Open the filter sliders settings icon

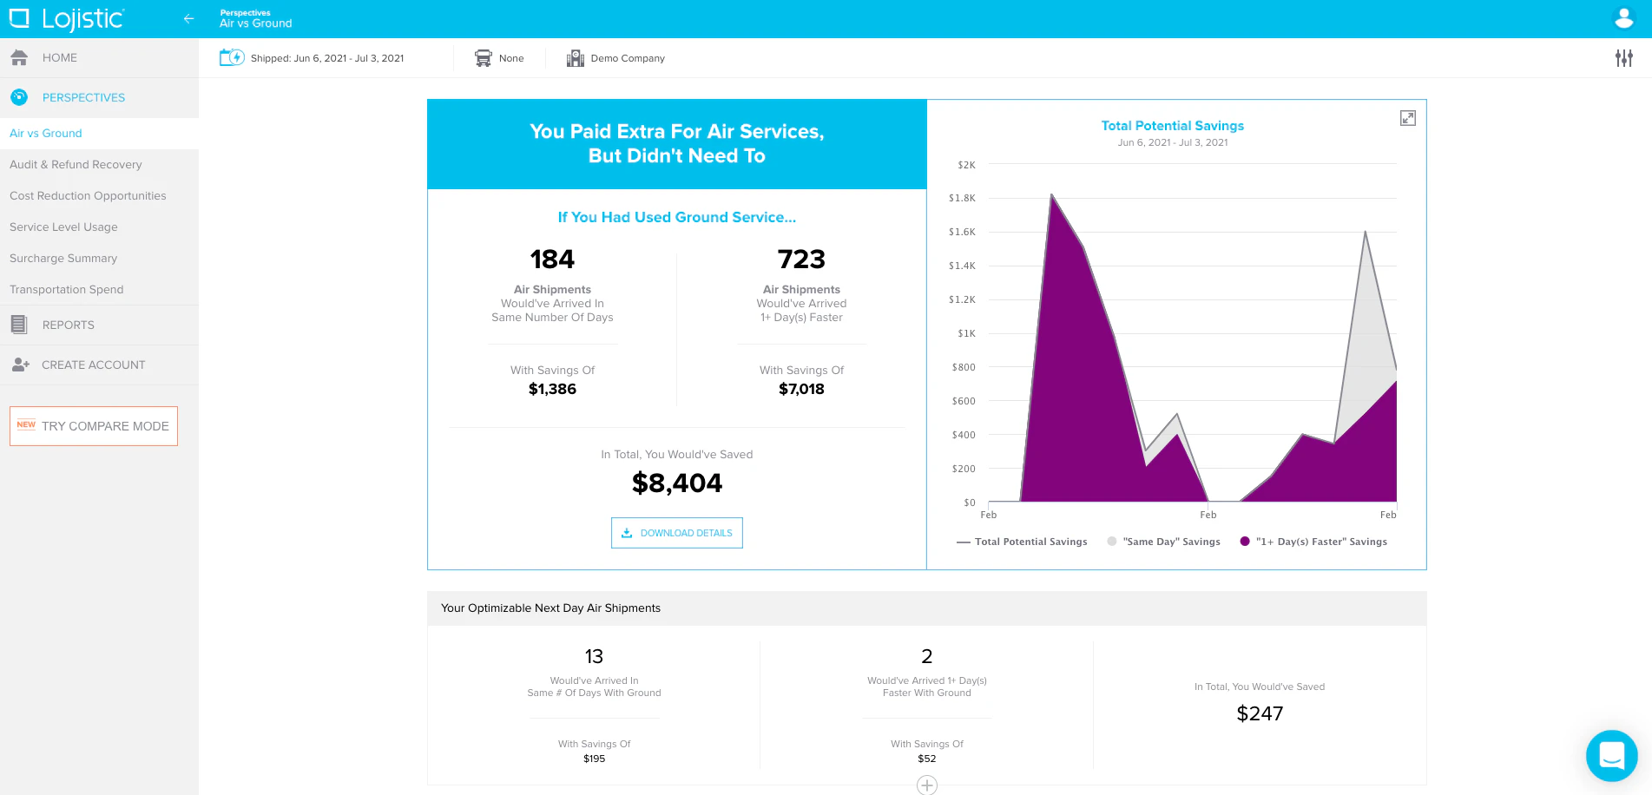[1623, 58]
